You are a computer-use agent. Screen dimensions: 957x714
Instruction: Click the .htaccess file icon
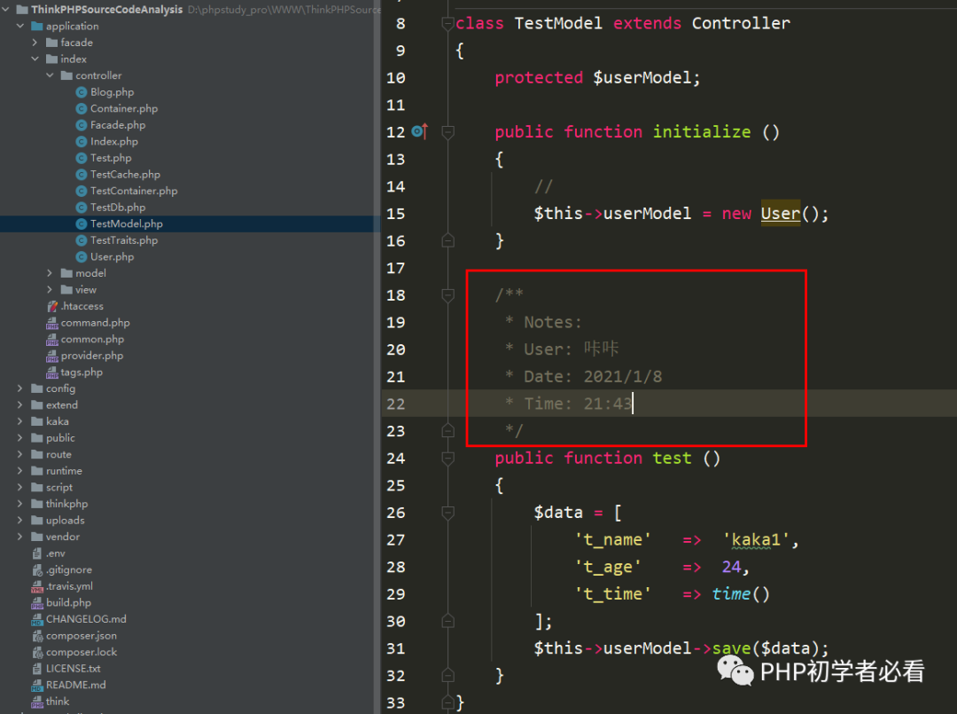(x=52, y=307)
